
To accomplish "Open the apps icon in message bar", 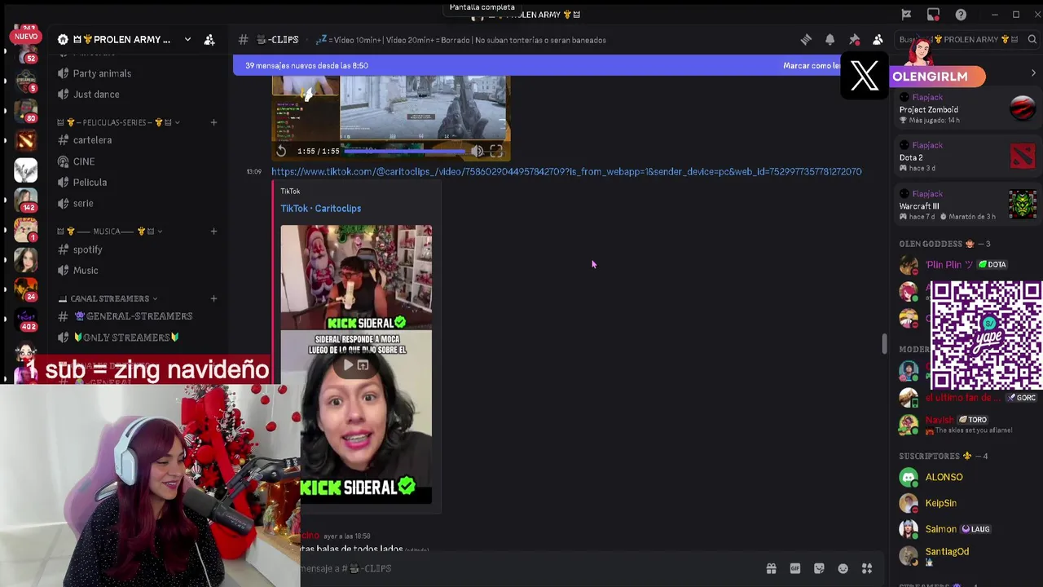I will [867, 568].
